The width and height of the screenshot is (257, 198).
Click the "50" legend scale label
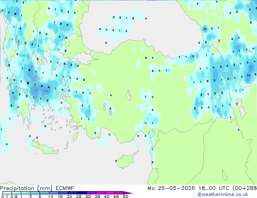pos(125,196)
